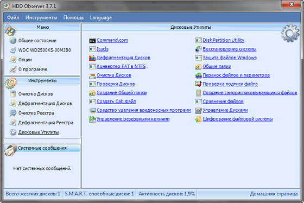The image size is (304, 203).
Task: Click the Общее состояние globe icon
Action: click(13, 41)
